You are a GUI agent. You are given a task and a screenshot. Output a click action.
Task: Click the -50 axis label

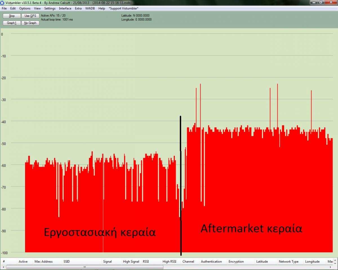click(3, 143)
